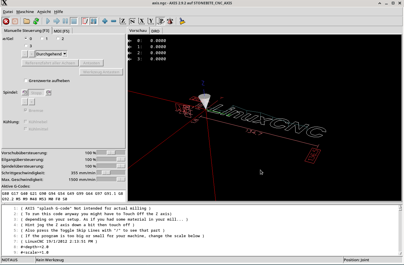Jog plus button beside Durchgehend
404x265 pixels.
click(x=32, y=54)
